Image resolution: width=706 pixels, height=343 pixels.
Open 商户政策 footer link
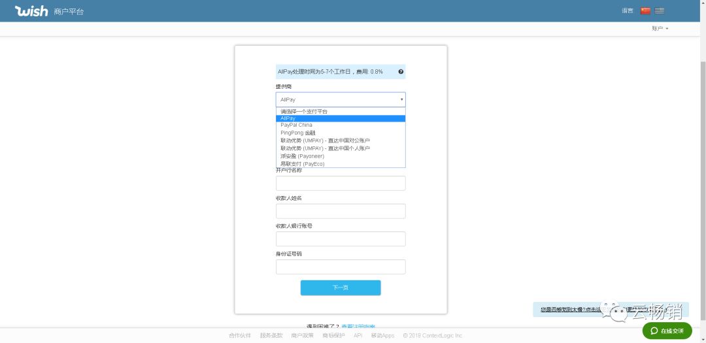302,335
